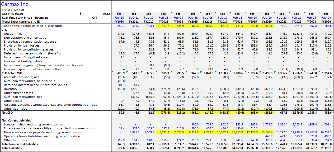The height and width of the screenshot is (152, 334).
Task: Select Long-term debt, excluding current portion
Action: tap(34, 124)
